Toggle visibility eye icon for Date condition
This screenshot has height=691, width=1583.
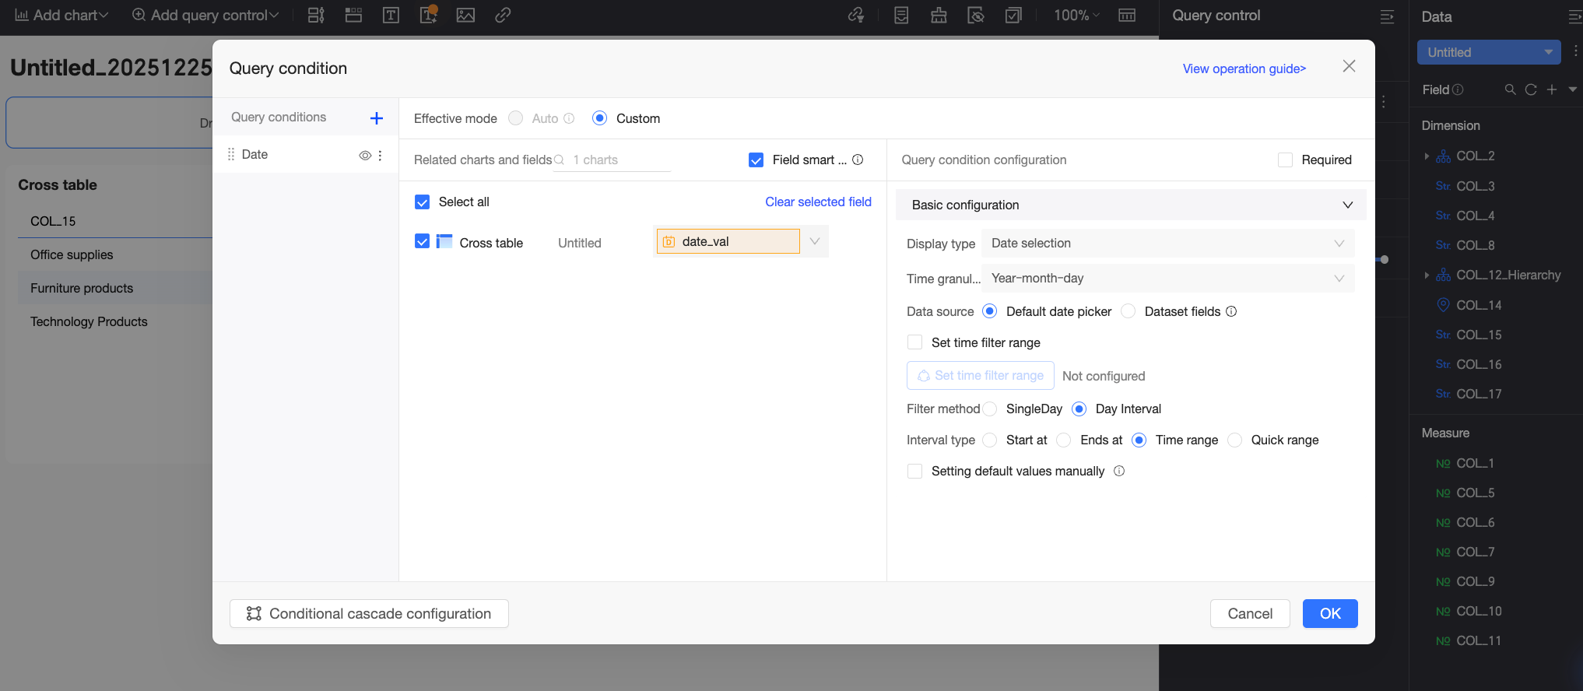coord(364,155)
